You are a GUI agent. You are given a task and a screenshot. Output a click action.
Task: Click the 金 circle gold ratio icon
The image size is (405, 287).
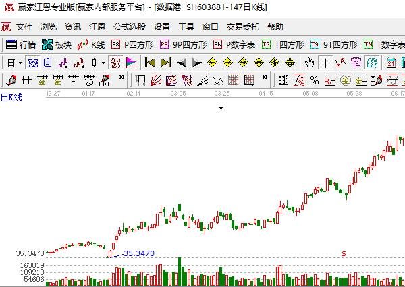[346, 80]
